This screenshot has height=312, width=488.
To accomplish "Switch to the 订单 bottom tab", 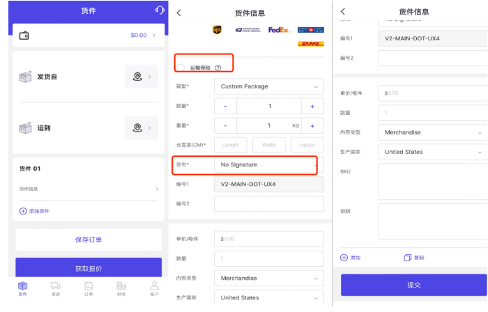I will coord(89,289).
